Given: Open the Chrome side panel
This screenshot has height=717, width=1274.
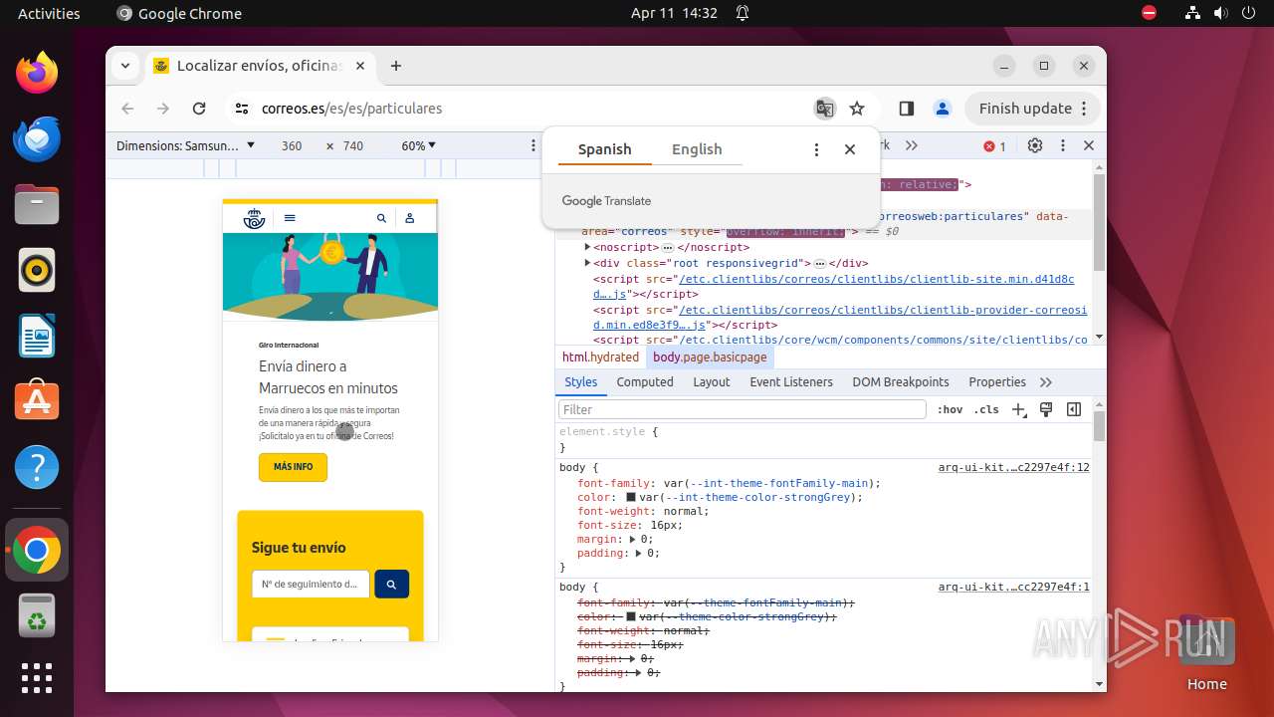Looking at the screenshot, I should click(x=906, y=109).
